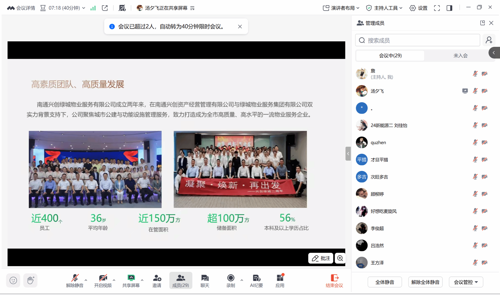500x295 pixels.
Task: Toggle 解除静音 microphone button
Action: click(75, 281)
